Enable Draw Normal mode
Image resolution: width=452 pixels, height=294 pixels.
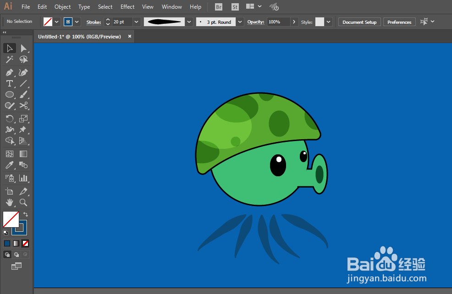pyautogui.click(x=7, y=255)
